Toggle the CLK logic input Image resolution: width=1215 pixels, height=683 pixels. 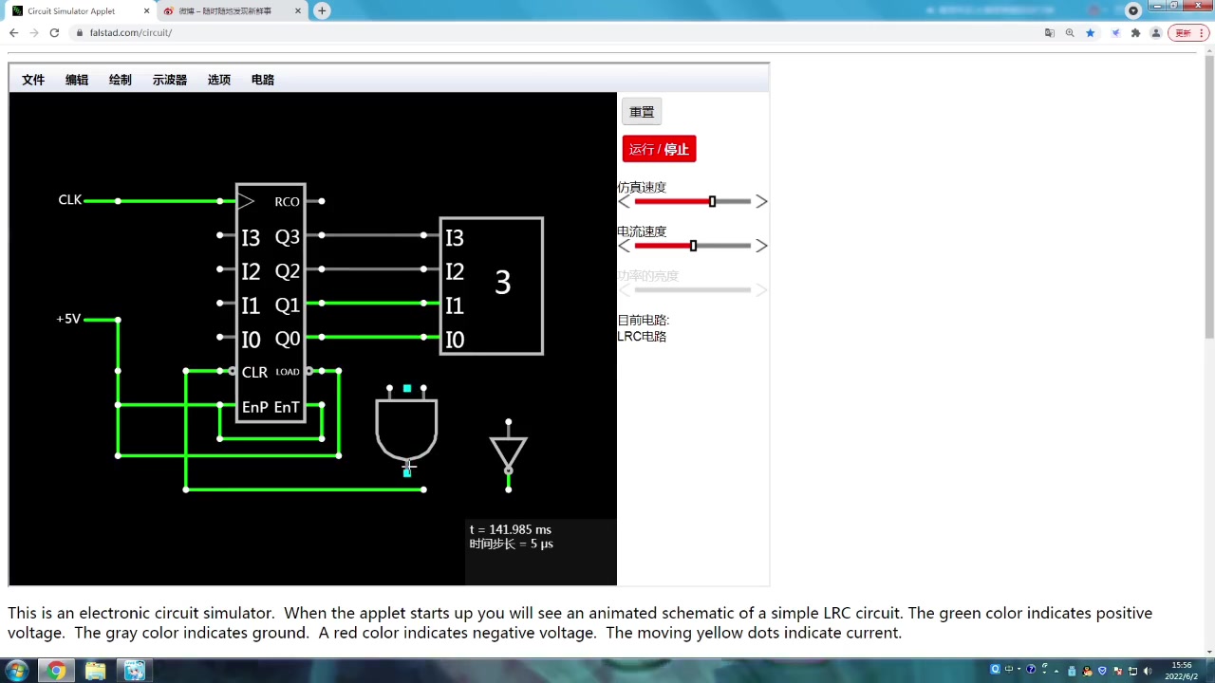70,200
